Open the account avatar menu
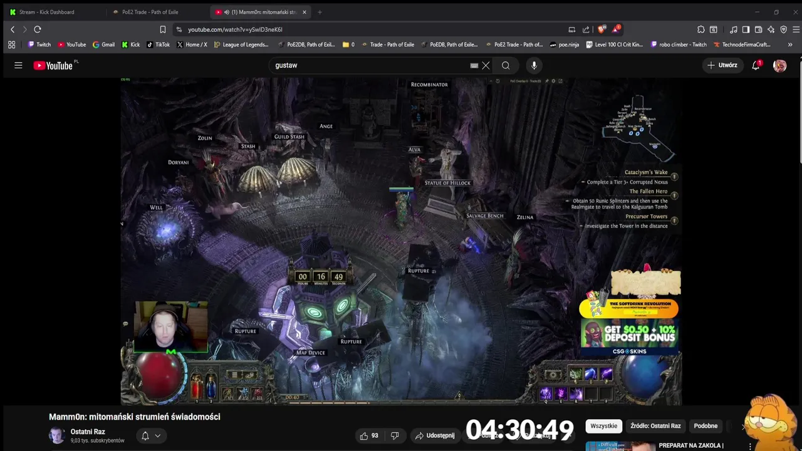 779,65
